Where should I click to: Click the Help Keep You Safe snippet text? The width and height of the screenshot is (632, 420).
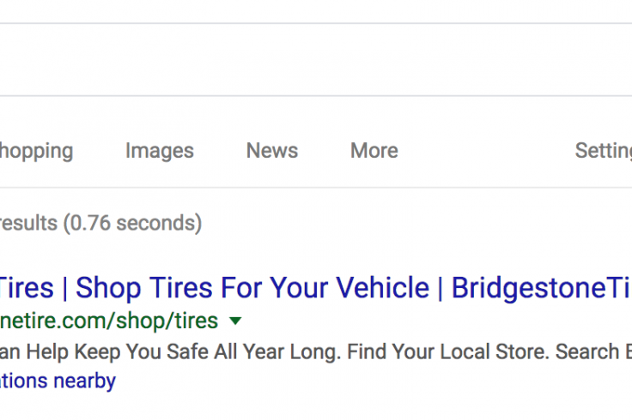click(x=118, y=351)
